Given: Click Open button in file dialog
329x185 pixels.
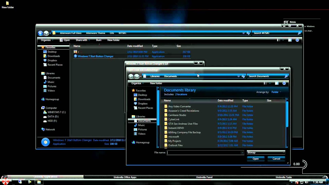Looking at the screenshot, I should point(255,159).
